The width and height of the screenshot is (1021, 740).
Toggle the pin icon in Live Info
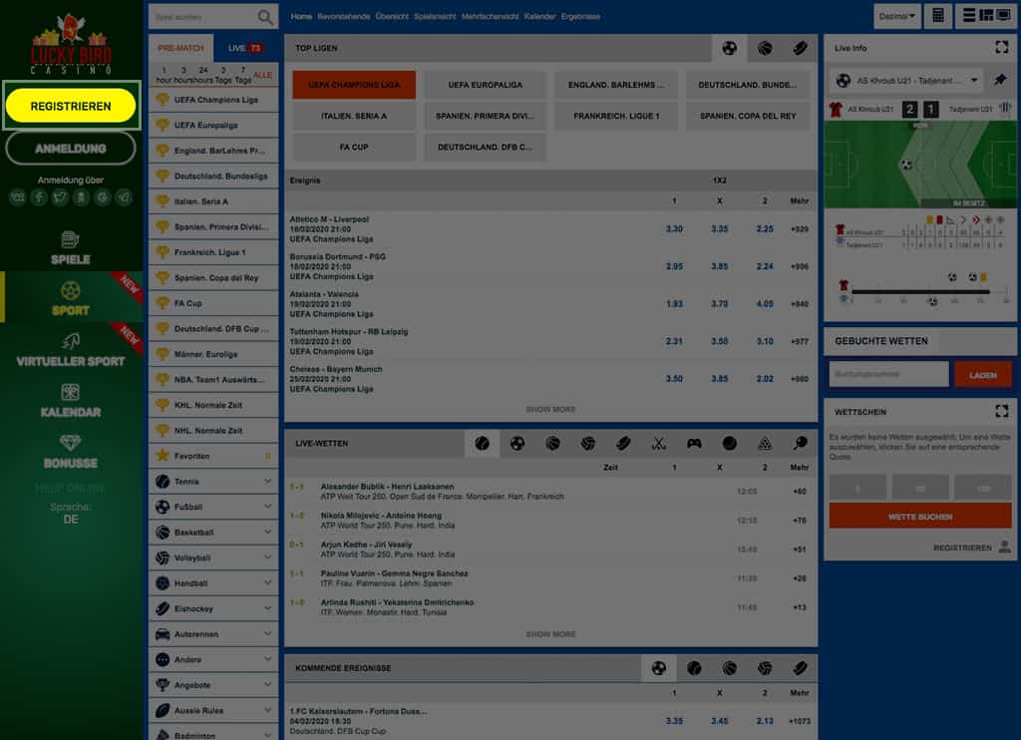pyautogui.click(x=1000, y=80)
